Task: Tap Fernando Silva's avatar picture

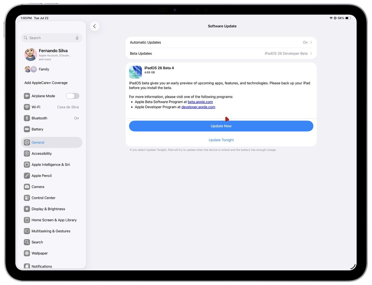Action: 31,55
